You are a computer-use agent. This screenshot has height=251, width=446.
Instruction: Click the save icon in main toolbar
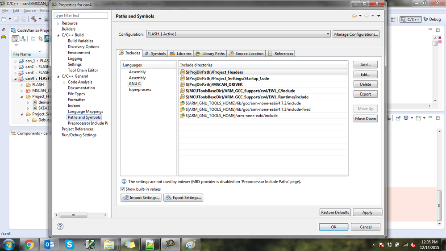pyautogui.click(x=16, y=19)
